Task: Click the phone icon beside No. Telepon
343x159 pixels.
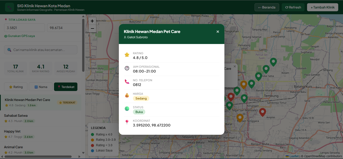Action: click(x=127, y=82)
